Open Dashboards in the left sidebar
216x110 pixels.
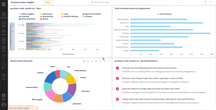(x=4, y=15)
